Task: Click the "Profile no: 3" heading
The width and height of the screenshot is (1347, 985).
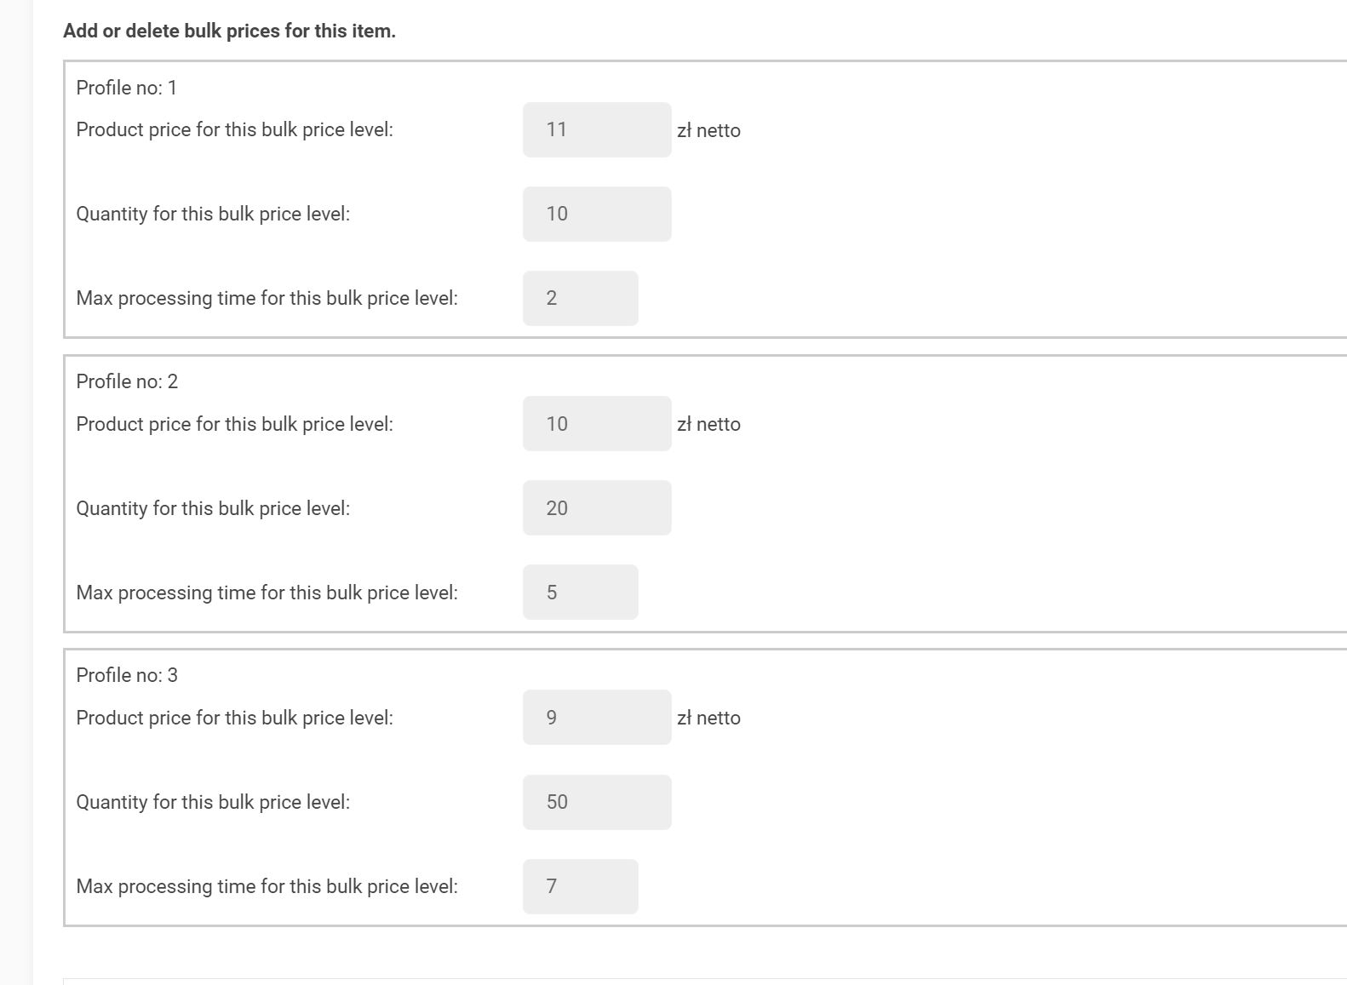Action: [x=127, y=675]
